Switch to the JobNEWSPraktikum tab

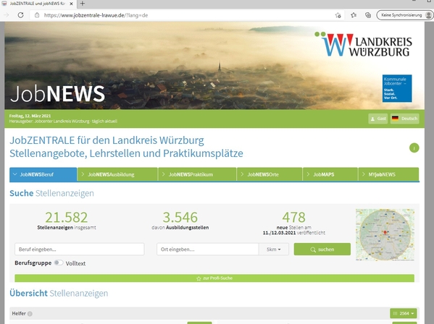click(197, 174)
